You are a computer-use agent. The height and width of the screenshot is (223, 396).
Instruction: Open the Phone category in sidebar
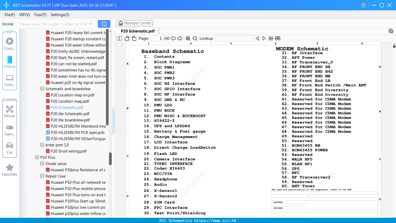coord(10,62)
